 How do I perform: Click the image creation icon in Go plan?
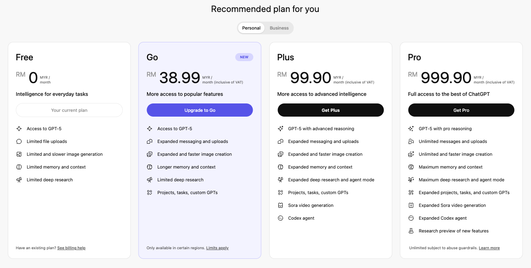(149, 154)
